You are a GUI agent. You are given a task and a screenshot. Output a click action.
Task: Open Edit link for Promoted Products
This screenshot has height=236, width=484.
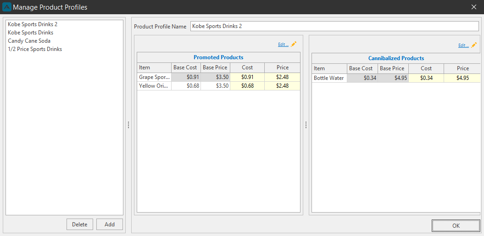283,45
